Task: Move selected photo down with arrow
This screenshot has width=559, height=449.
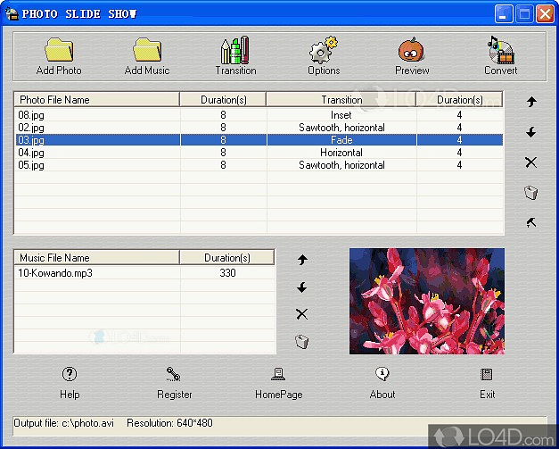Action: tap(531, 132)
